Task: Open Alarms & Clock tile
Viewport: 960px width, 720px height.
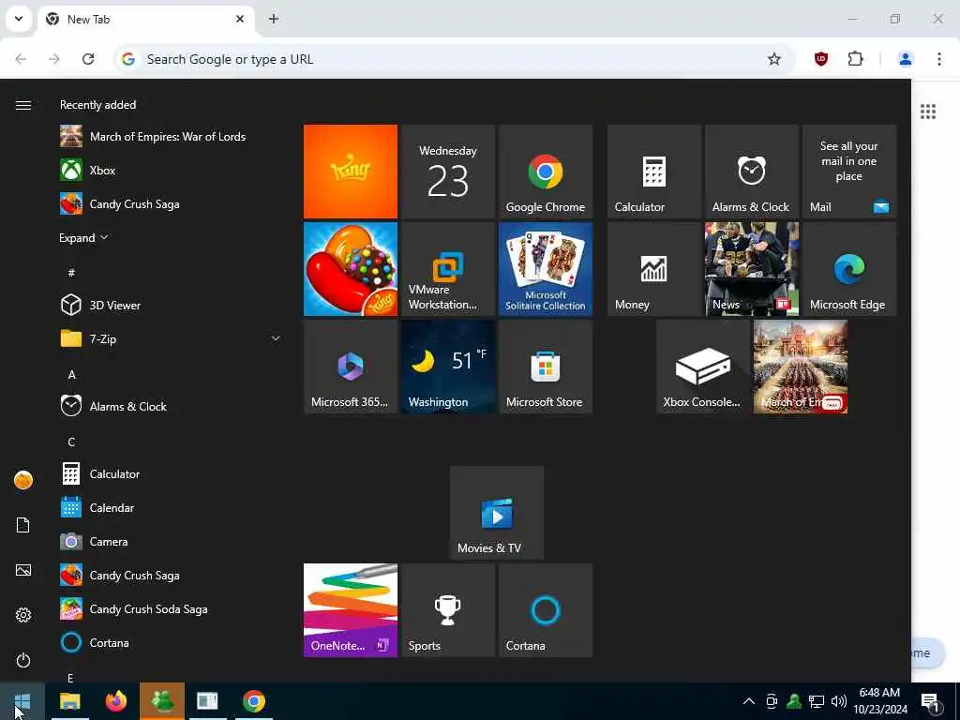Action: coord(751,172)
